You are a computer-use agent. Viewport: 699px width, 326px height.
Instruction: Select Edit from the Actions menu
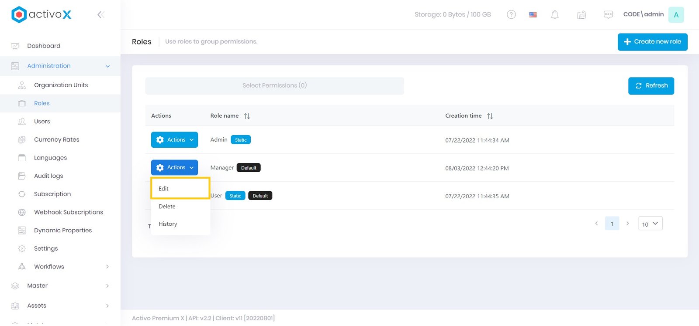[x=164, y=189]
